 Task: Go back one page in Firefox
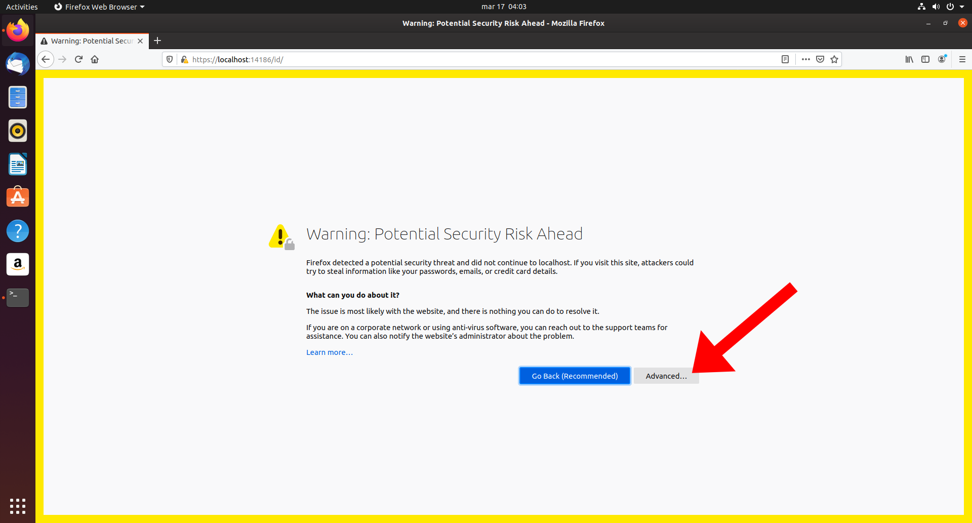click(x=46, y=59)
